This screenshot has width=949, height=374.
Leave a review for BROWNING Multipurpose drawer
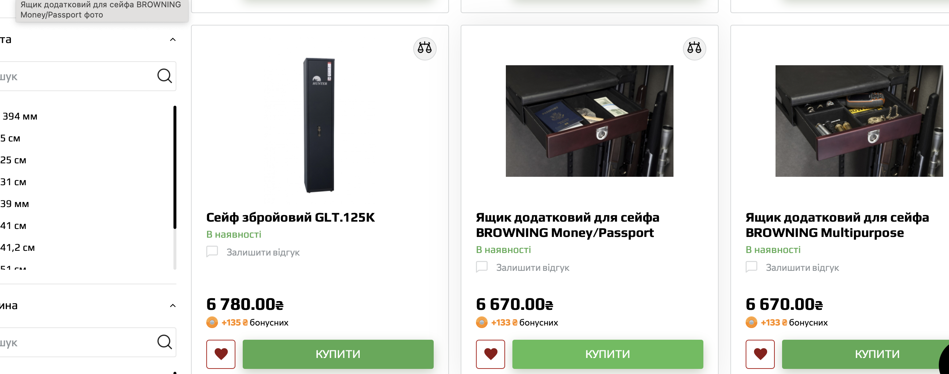click(x=802, y=268)
